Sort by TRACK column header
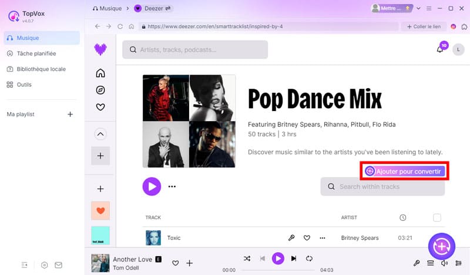The height and width of the screenshot is (275, 470). 153,217
